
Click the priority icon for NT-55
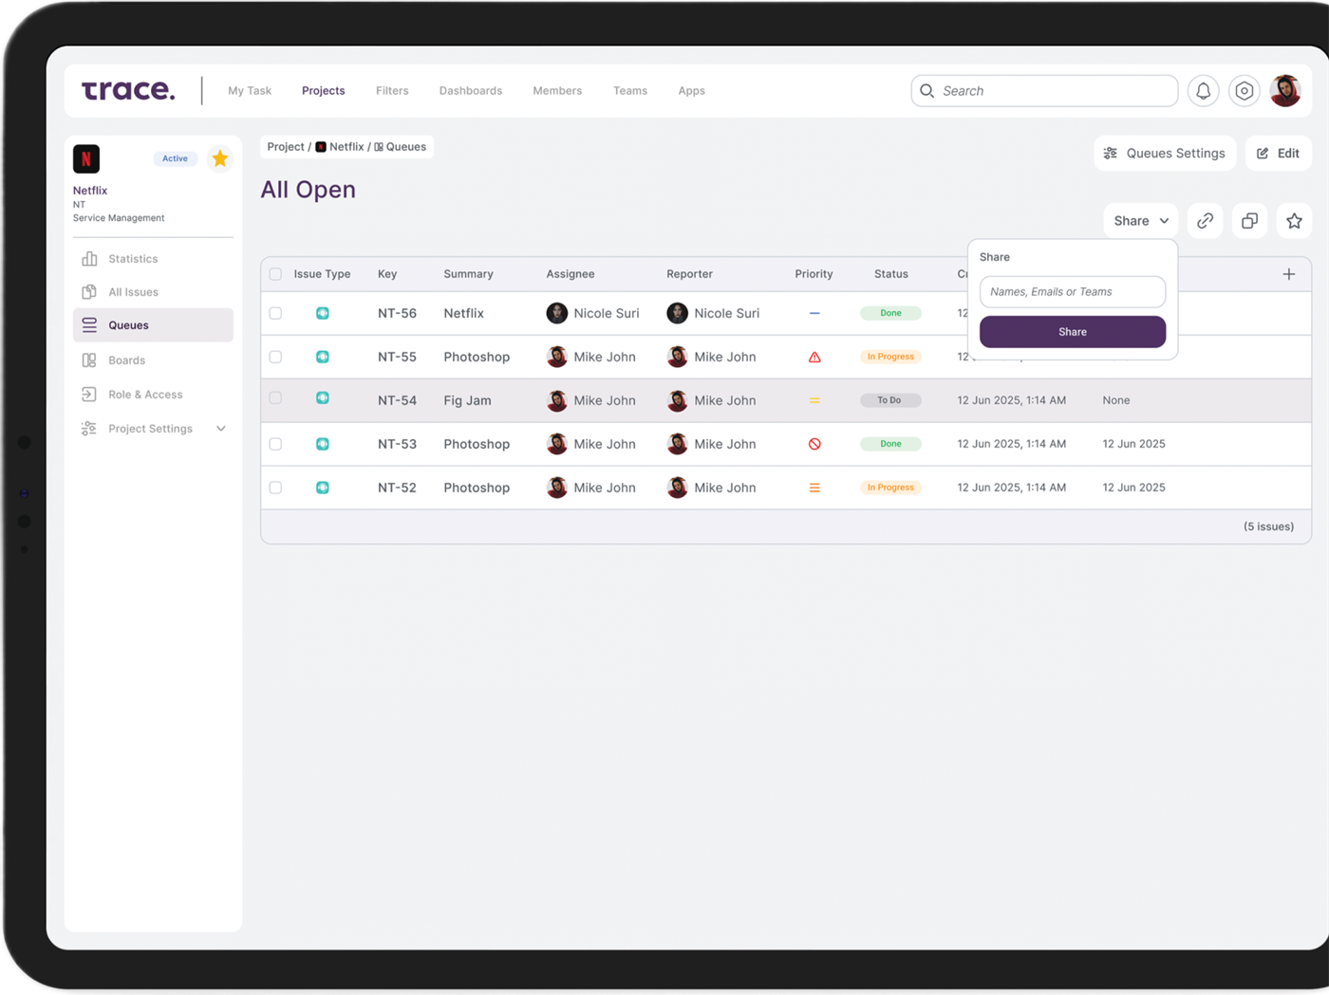pyautogui.click(x=814, y=357)
